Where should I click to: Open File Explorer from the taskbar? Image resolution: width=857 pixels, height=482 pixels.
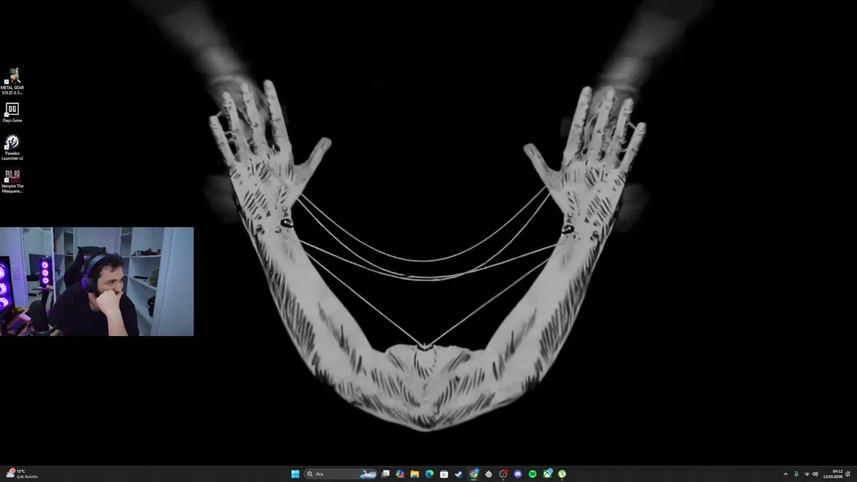click(x=414, y=474)
